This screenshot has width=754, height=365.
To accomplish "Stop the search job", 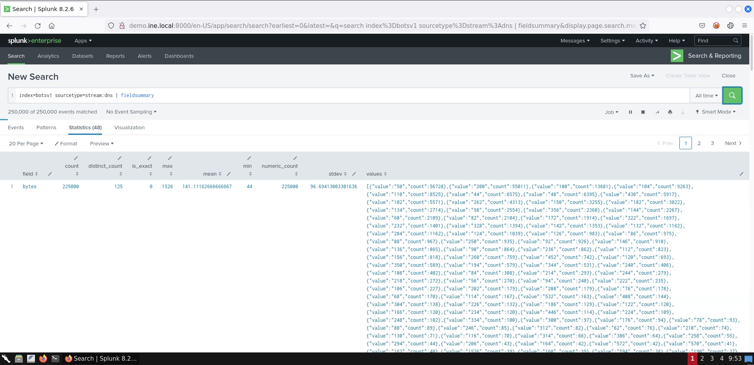I will tap(643, 112).
